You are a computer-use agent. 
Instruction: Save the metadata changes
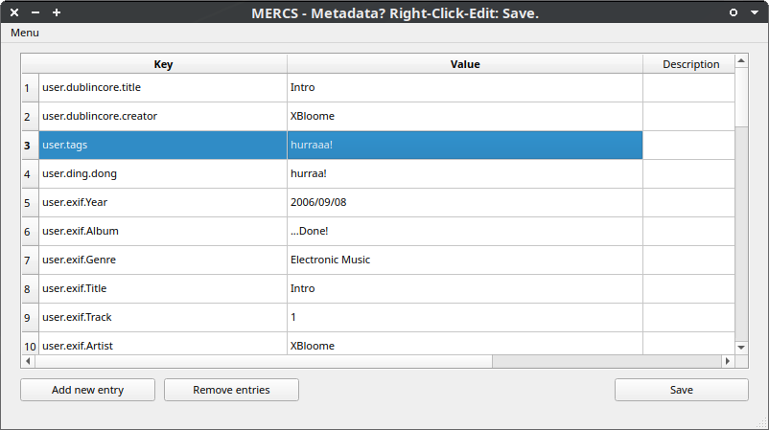(x=681, y=390)
